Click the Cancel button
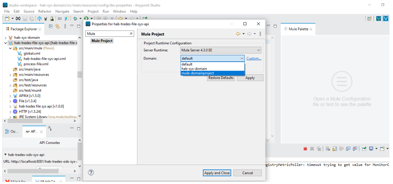Screen dimensions: 393x184 point(247,173)
